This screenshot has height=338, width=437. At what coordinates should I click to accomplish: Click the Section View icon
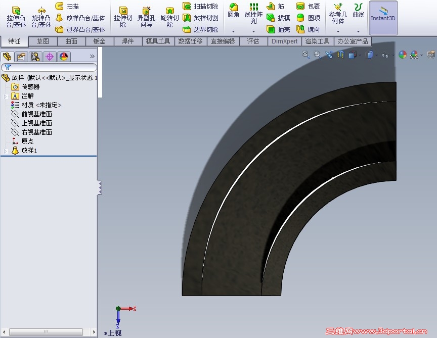(340, 54)
